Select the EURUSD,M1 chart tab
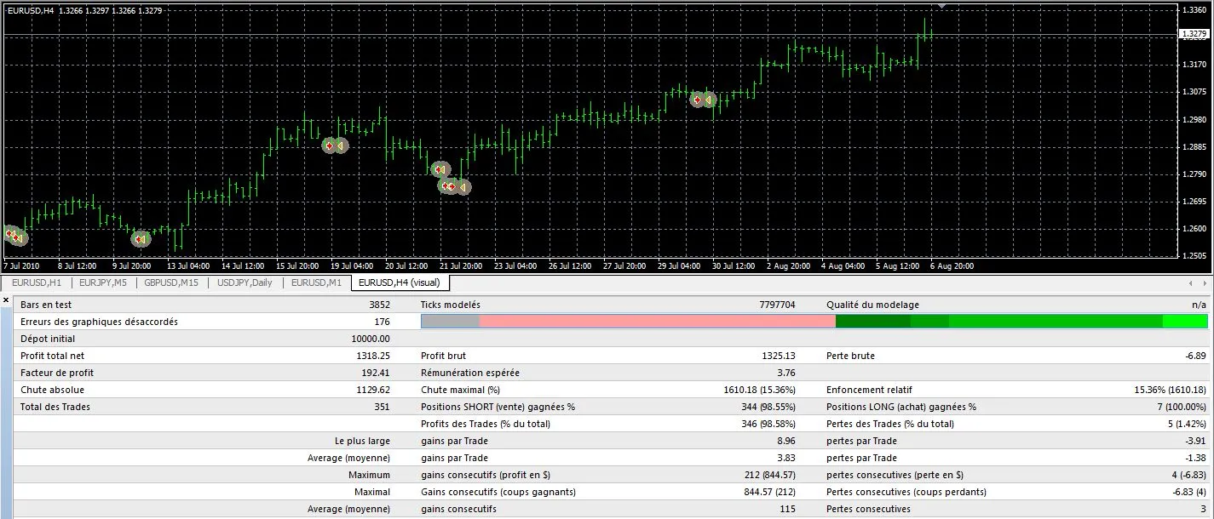Viewport: 1214px width, 519px height. [x=316, y=282]
